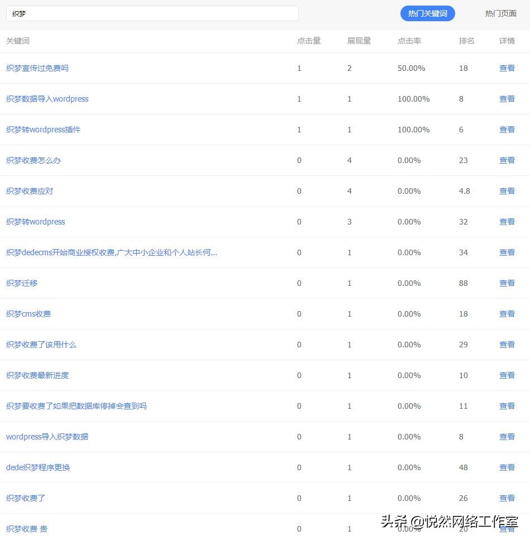This screenshot has height=540, width=530.
Task: Click rank 32 in the exact 织梦转wordpress row
Action: pos(463,222)
